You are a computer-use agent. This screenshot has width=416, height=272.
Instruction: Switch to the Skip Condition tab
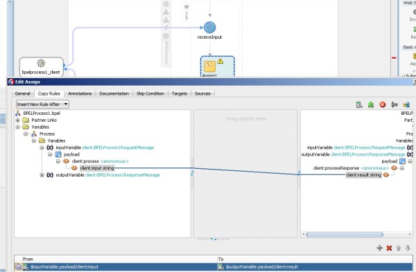click(150, 93)
